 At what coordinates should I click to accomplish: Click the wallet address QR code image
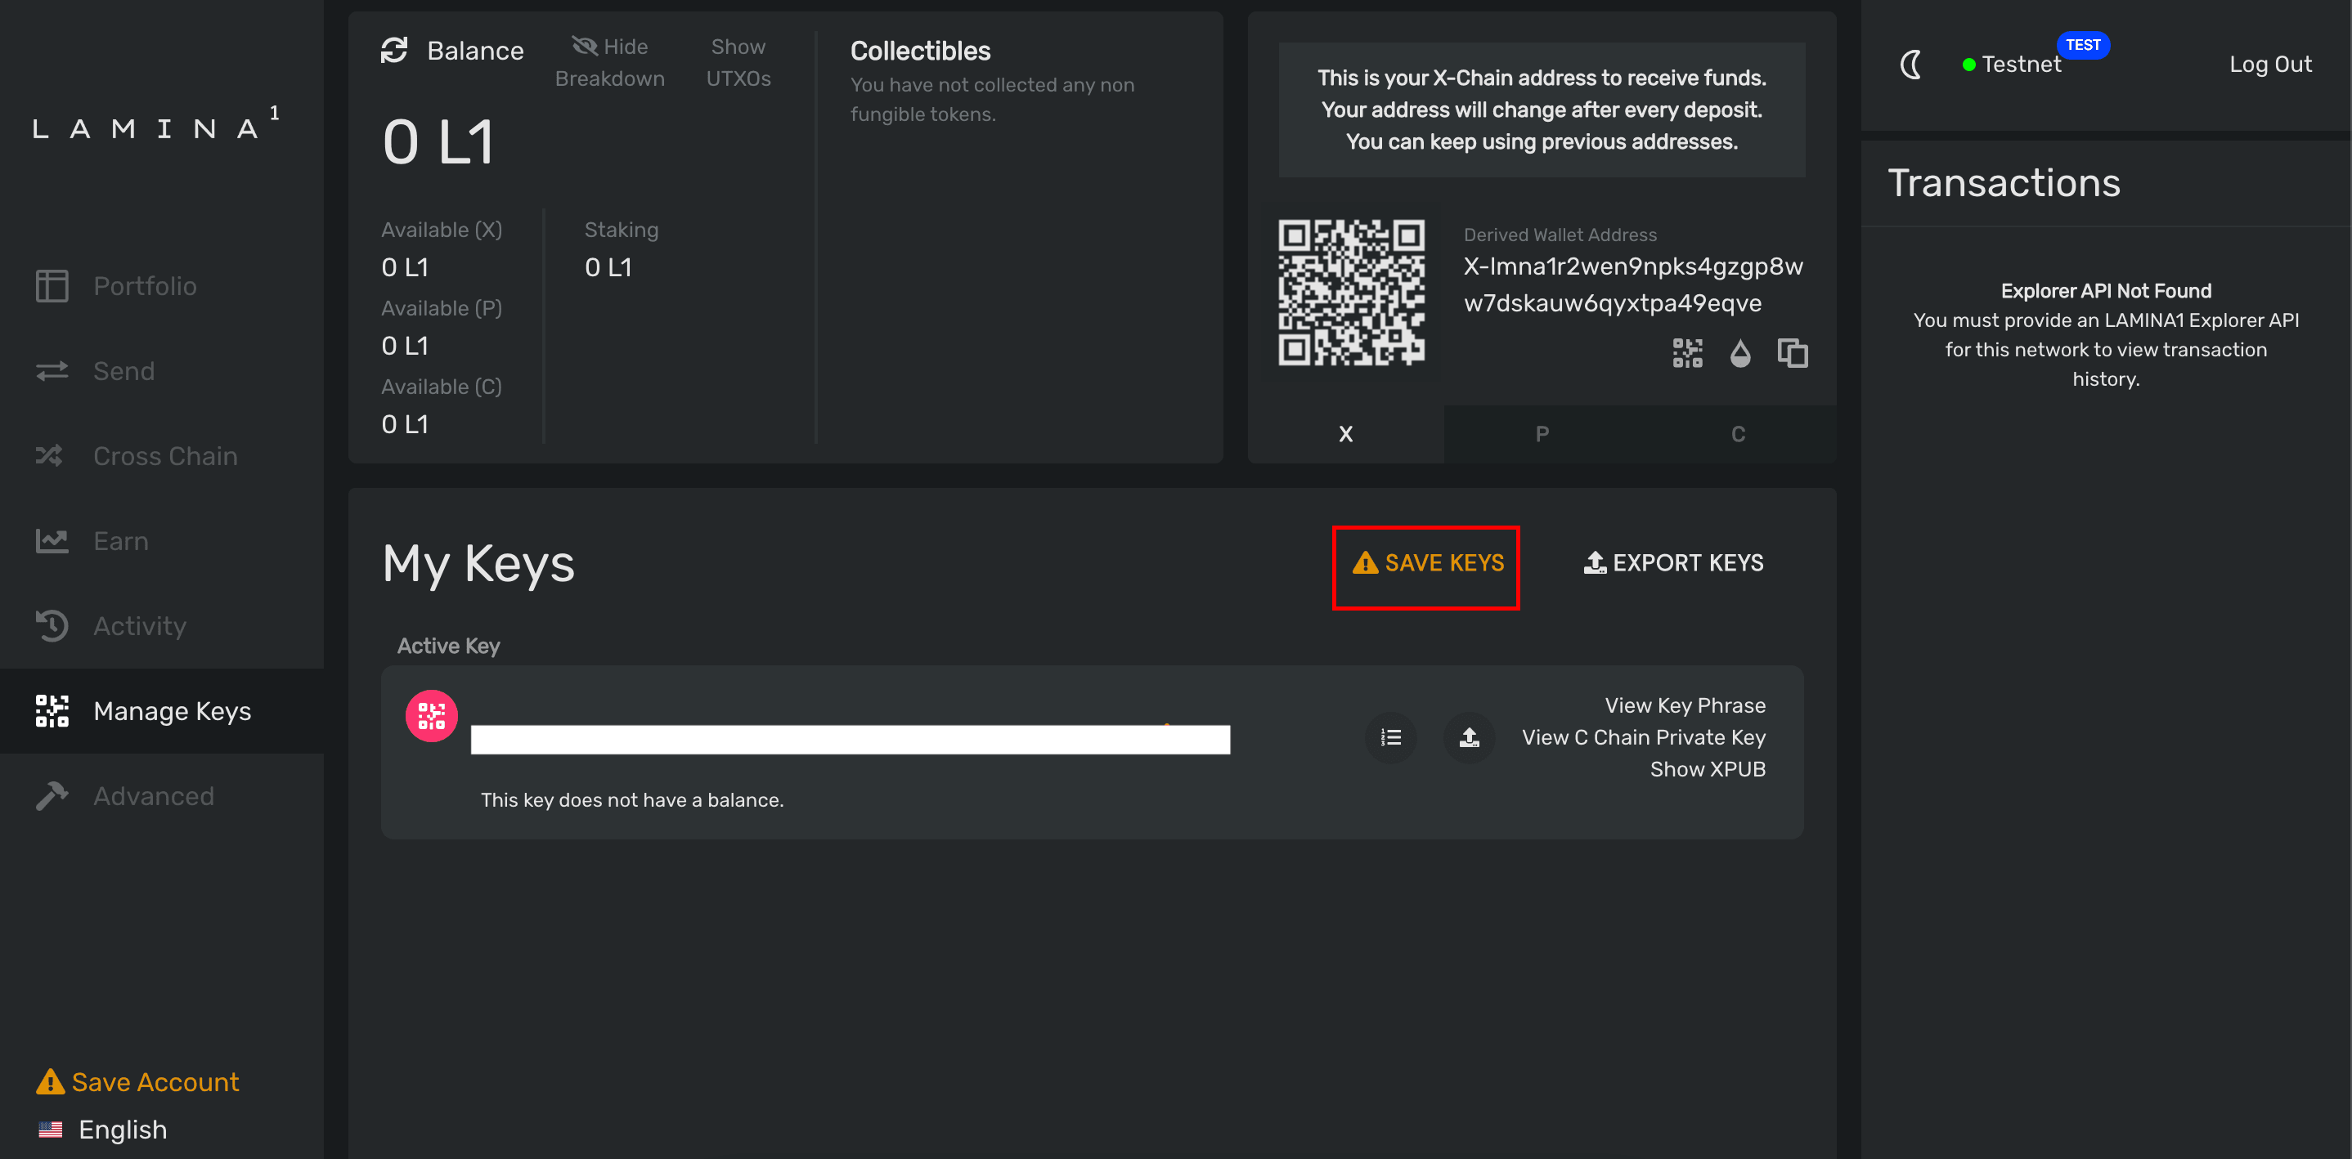pyautogui.click(x=1351, y=292)
